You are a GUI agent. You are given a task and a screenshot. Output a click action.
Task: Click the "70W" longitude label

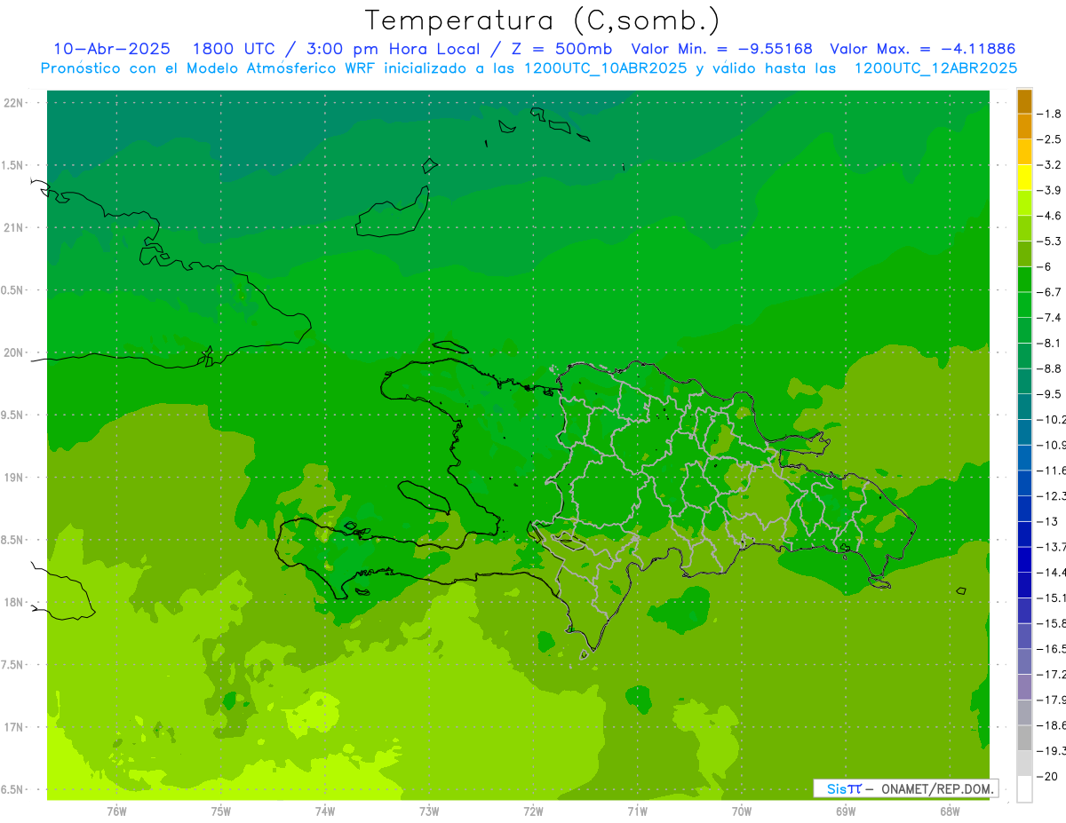pyautogui.click(x=742, y=811)
